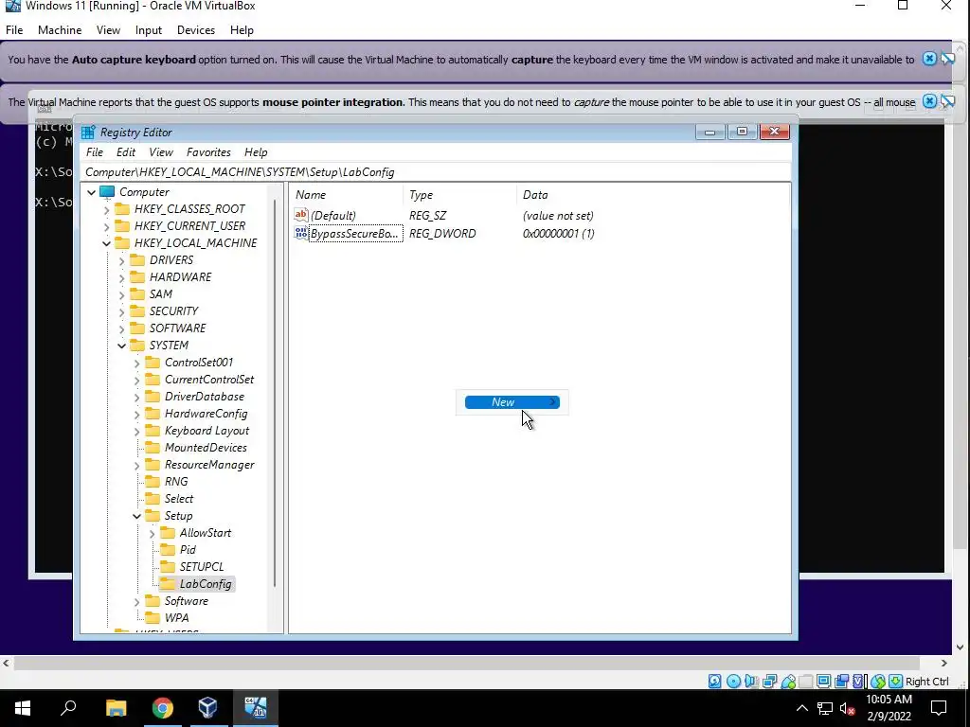Suppress the Auto capture keyboard message permanently
This screenshot has height=727, width=970.
(947, 59)
